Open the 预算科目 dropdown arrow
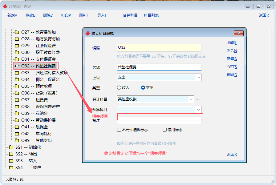 click(198, 110)
